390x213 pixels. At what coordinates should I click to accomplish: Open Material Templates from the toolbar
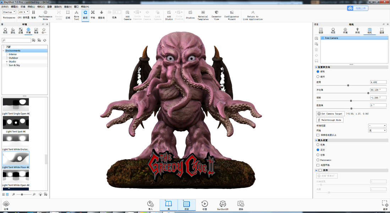(x=203, y=12)
